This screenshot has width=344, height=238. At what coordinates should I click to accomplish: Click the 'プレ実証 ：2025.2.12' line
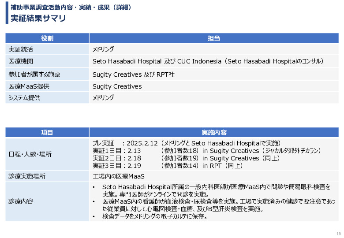tap(187, 143)
